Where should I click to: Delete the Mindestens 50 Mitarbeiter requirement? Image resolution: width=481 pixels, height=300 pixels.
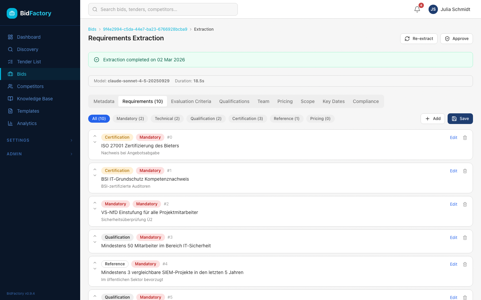[465, 238]
